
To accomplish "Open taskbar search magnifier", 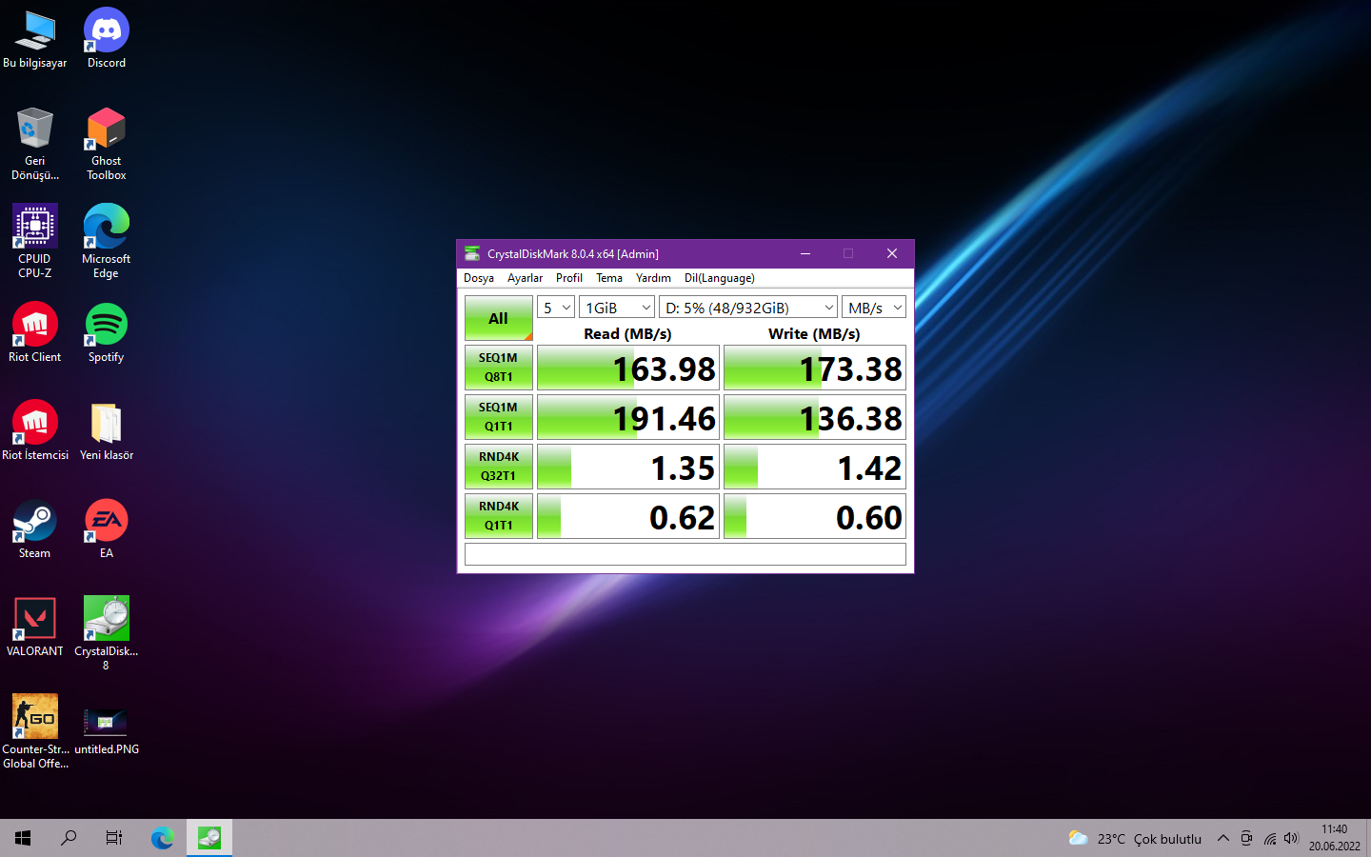I will pos(69,838).
